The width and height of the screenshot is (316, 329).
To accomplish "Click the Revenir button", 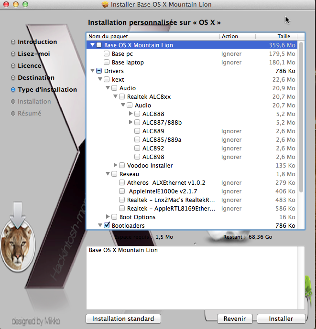I will [x=235, y=318].
